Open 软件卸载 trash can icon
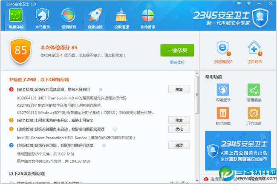277x184 pixels. tap(223, 113)
